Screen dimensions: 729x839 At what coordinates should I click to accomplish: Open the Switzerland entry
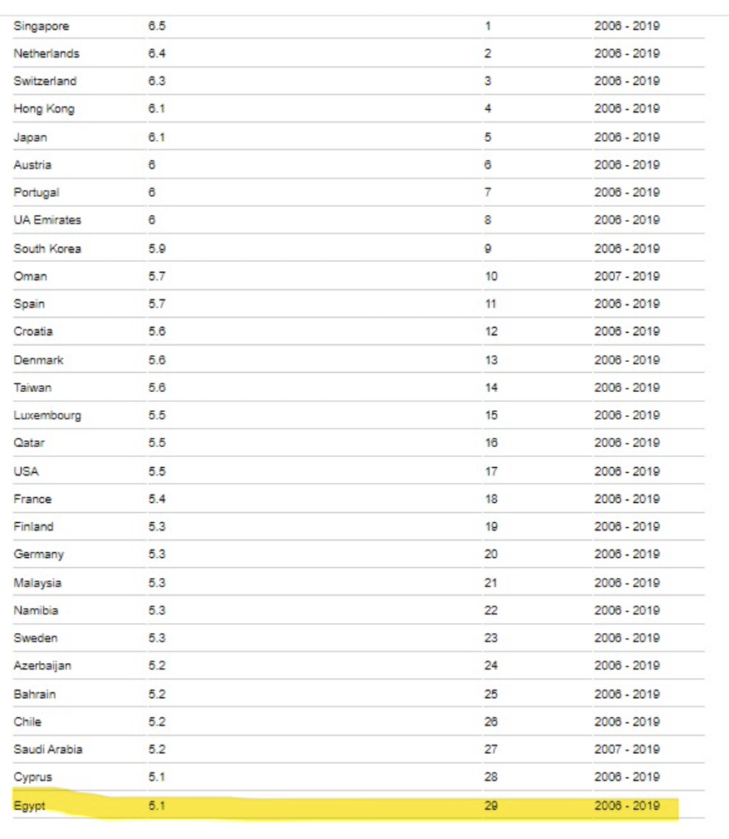[45, 81]
